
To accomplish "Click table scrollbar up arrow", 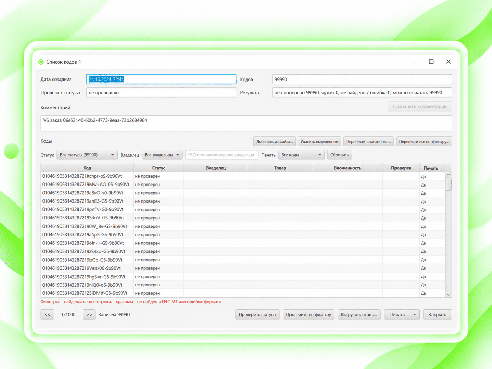I will pyautogui.click(x=449, y=175).
